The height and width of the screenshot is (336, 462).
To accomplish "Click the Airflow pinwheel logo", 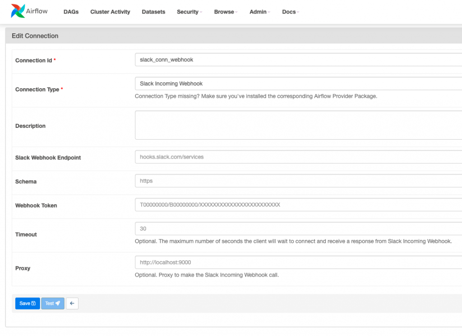I will click(x=18, y=11).
